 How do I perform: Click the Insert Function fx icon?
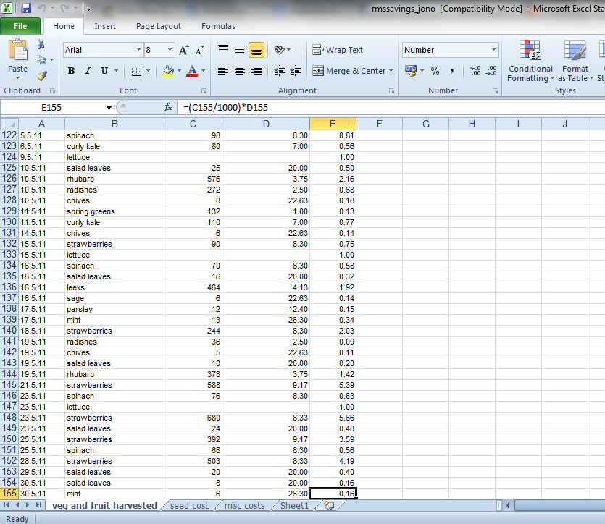pyautogui.click(x=168, y=107)
